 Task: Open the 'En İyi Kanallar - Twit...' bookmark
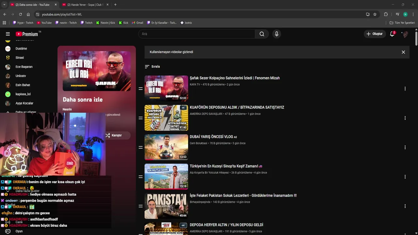pos(162,23)
